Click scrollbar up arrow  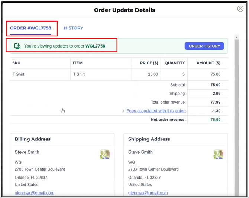point(236,38)
